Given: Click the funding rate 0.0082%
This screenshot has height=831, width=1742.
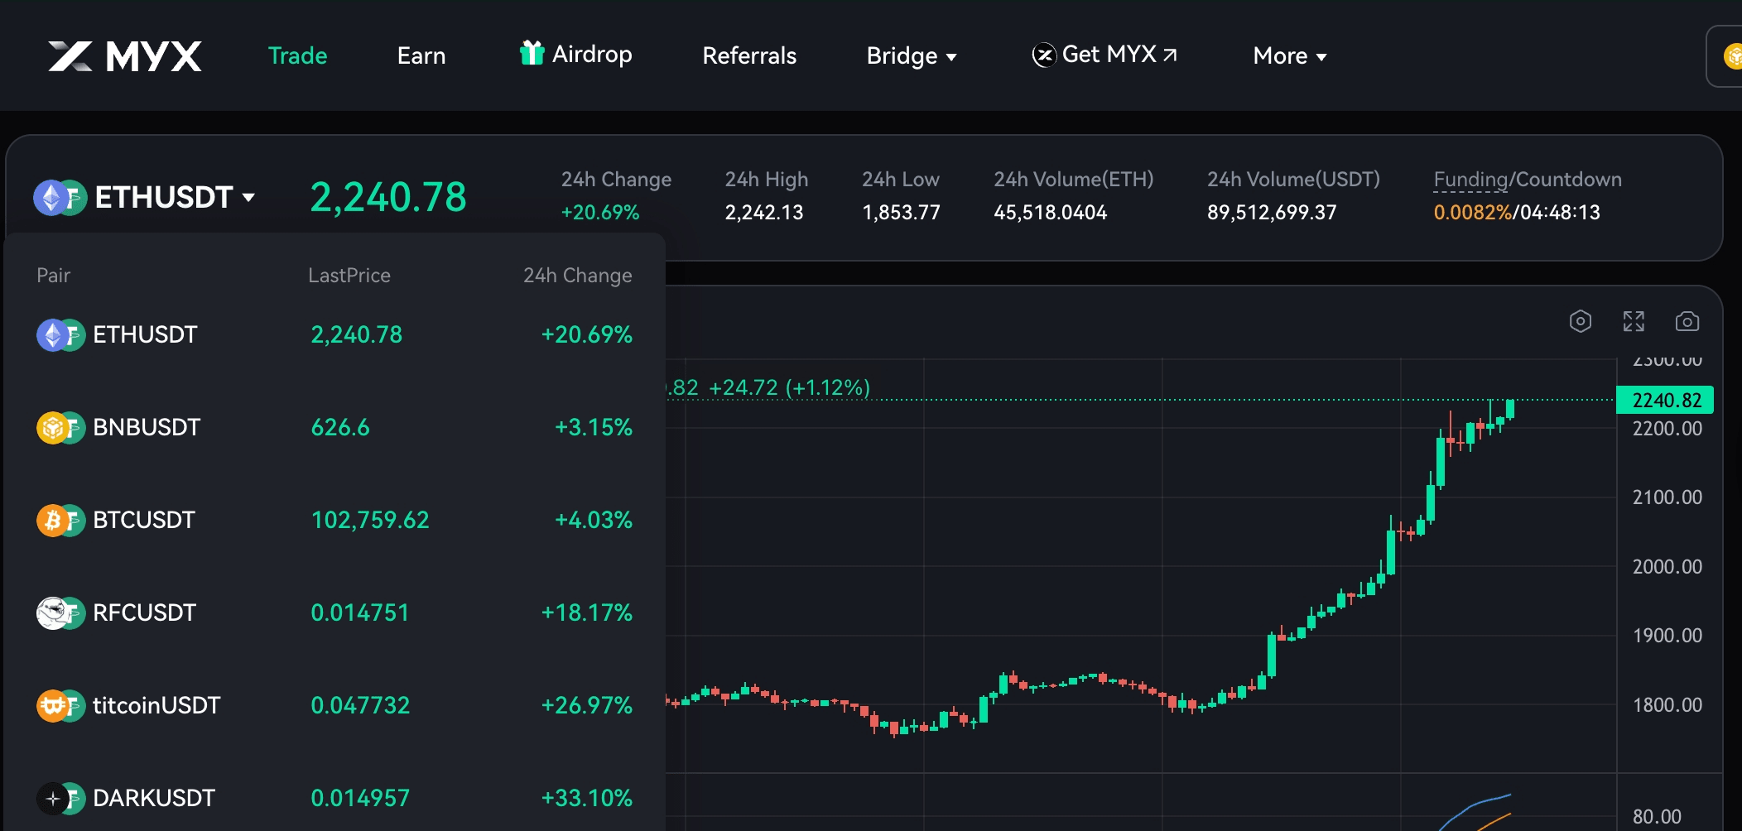Looking at the screenshot, I should point(1472,212).
